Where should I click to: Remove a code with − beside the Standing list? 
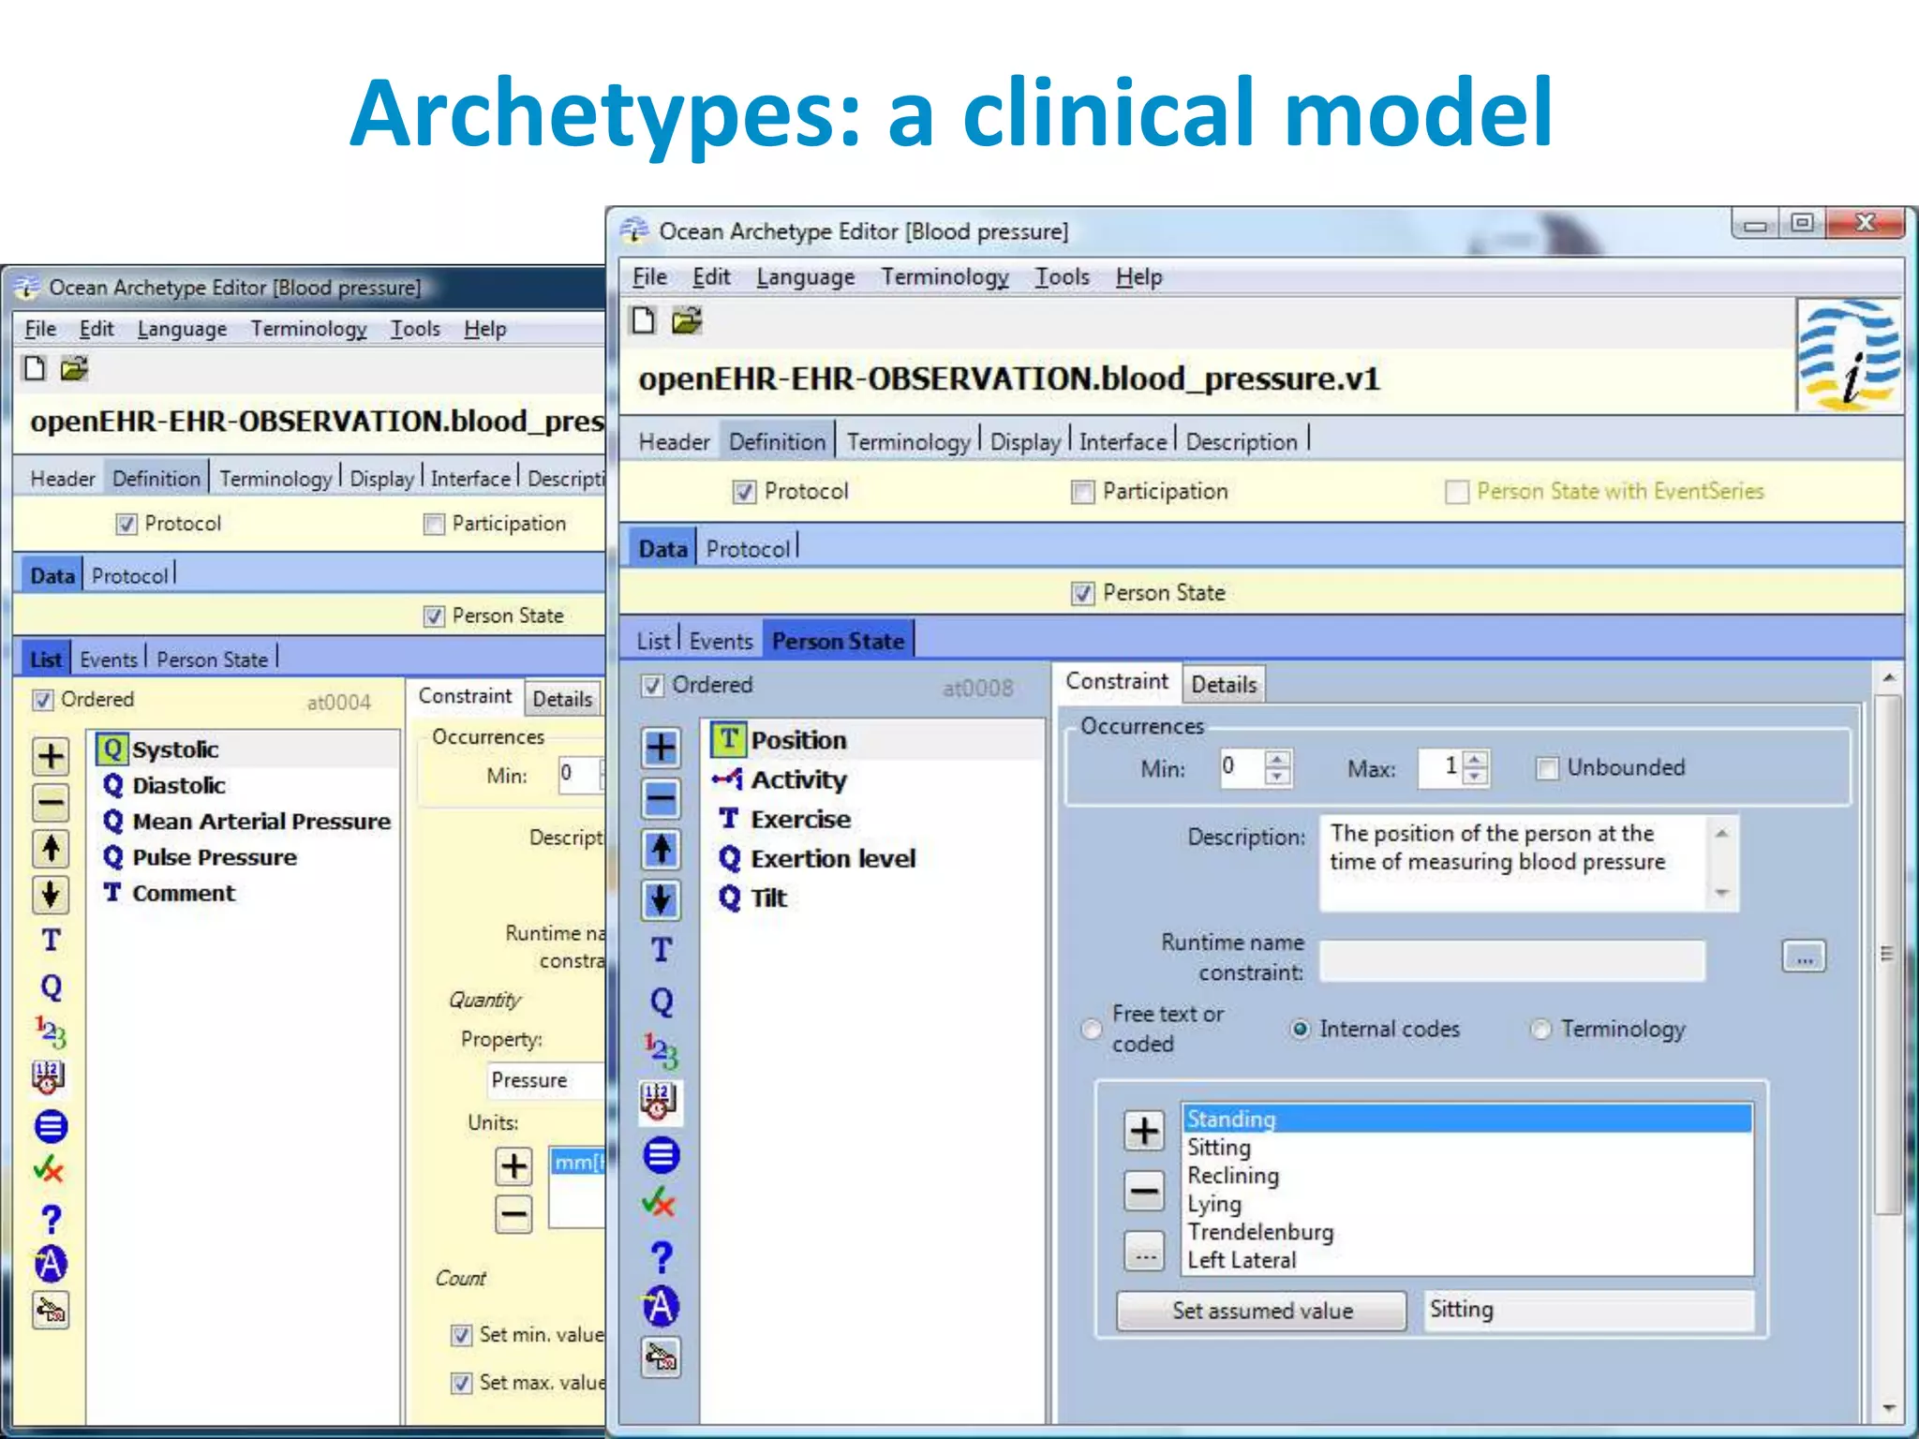1144,1191
